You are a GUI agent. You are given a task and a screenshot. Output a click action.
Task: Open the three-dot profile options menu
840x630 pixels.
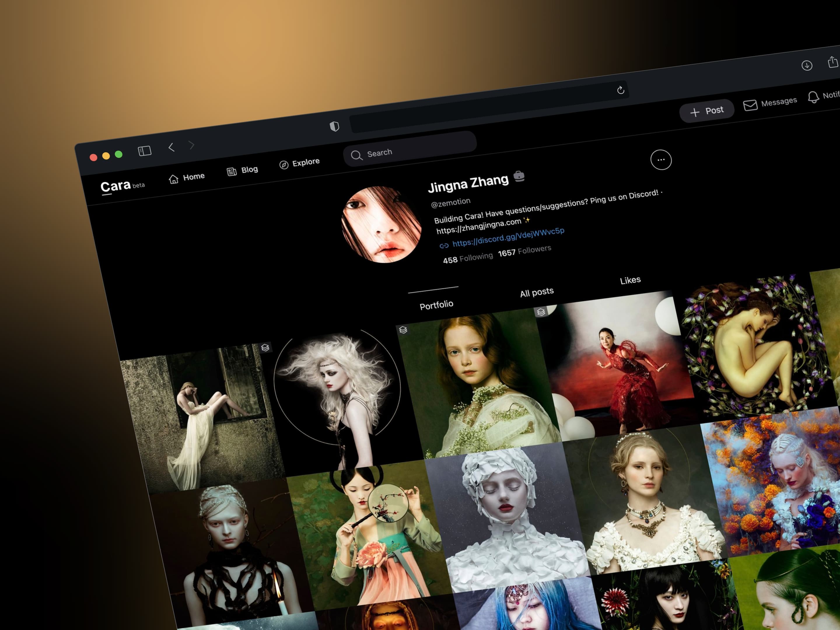tap(661, 160)
